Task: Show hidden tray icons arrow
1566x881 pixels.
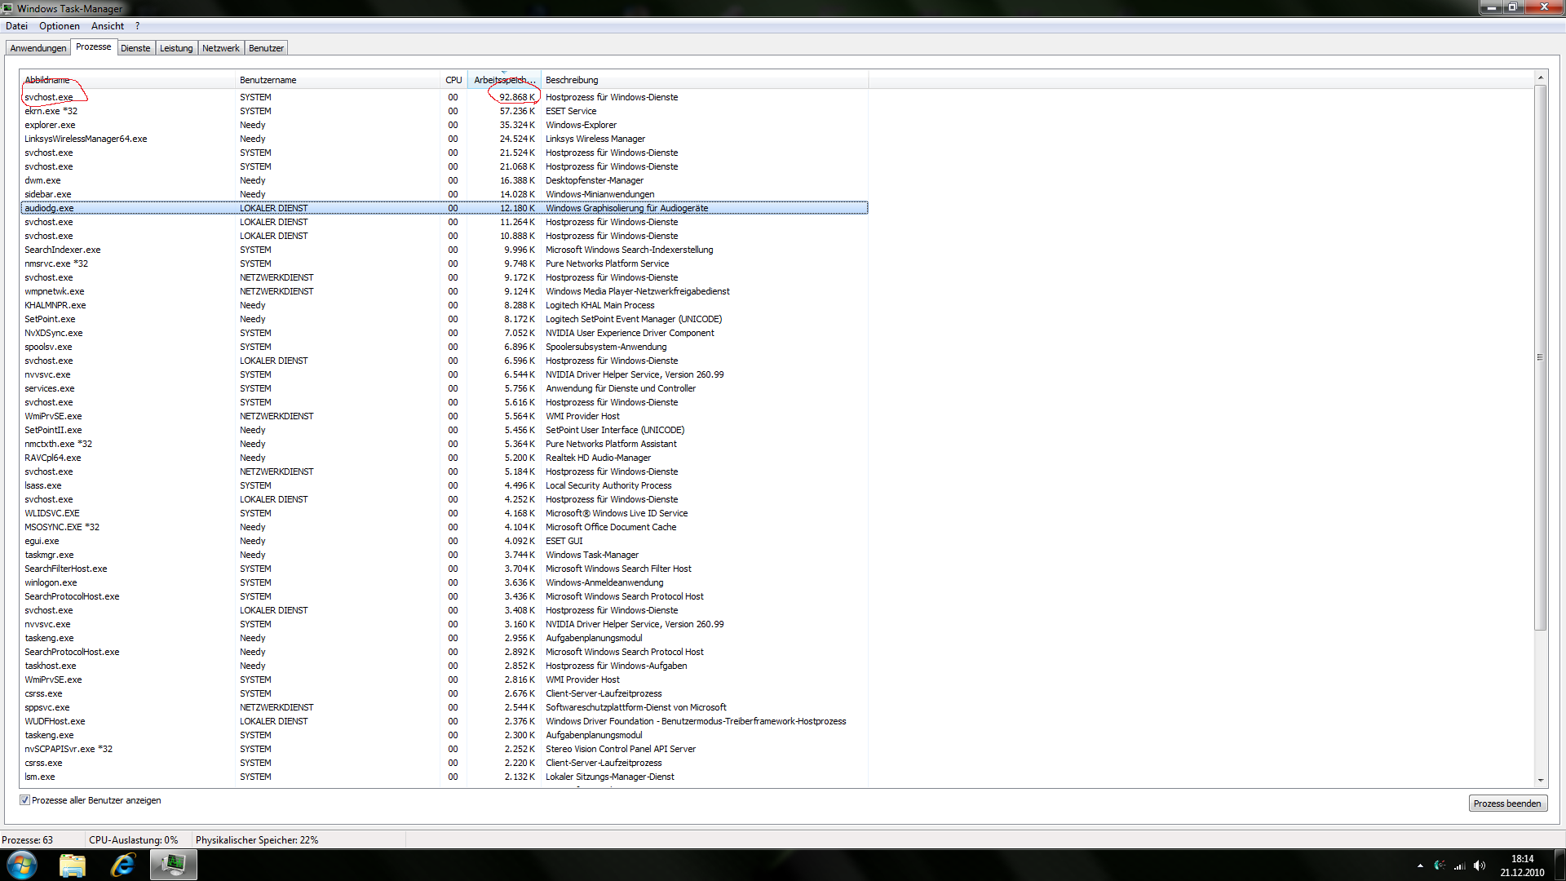Action: pyautogui.click(x=1420, y=866)
